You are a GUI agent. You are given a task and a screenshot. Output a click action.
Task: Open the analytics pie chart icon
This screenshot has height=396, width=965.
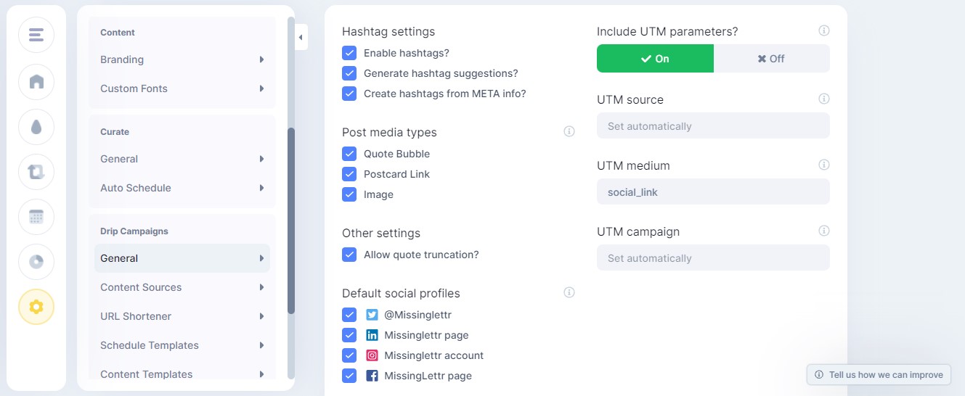point(36,262)
